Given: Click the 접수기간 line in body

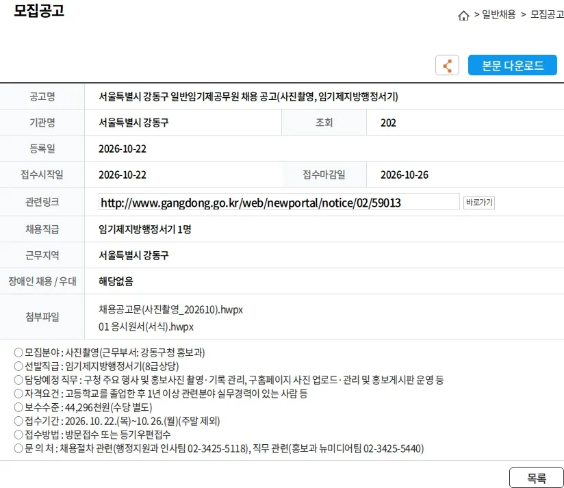Looking at the screenshot, I should (117, 421).
